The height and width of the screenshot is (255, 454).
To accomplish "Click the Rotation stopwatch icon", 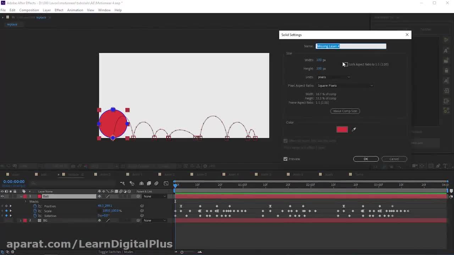I will coord(35,216).
